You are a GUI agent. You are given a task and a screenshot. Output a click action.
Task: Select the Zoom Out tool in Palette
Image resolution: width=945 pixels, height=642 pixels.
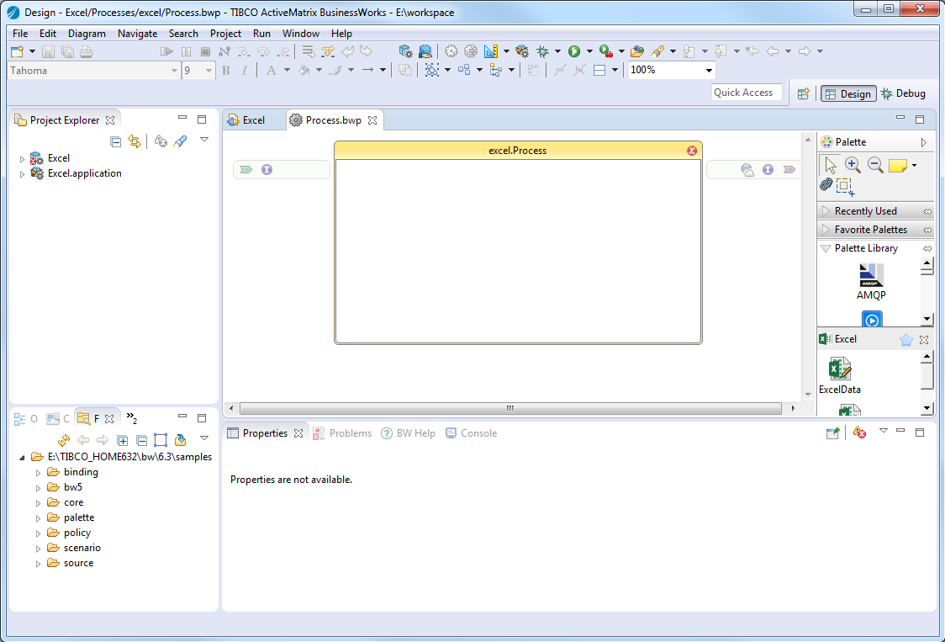click(x=875, y=164)
